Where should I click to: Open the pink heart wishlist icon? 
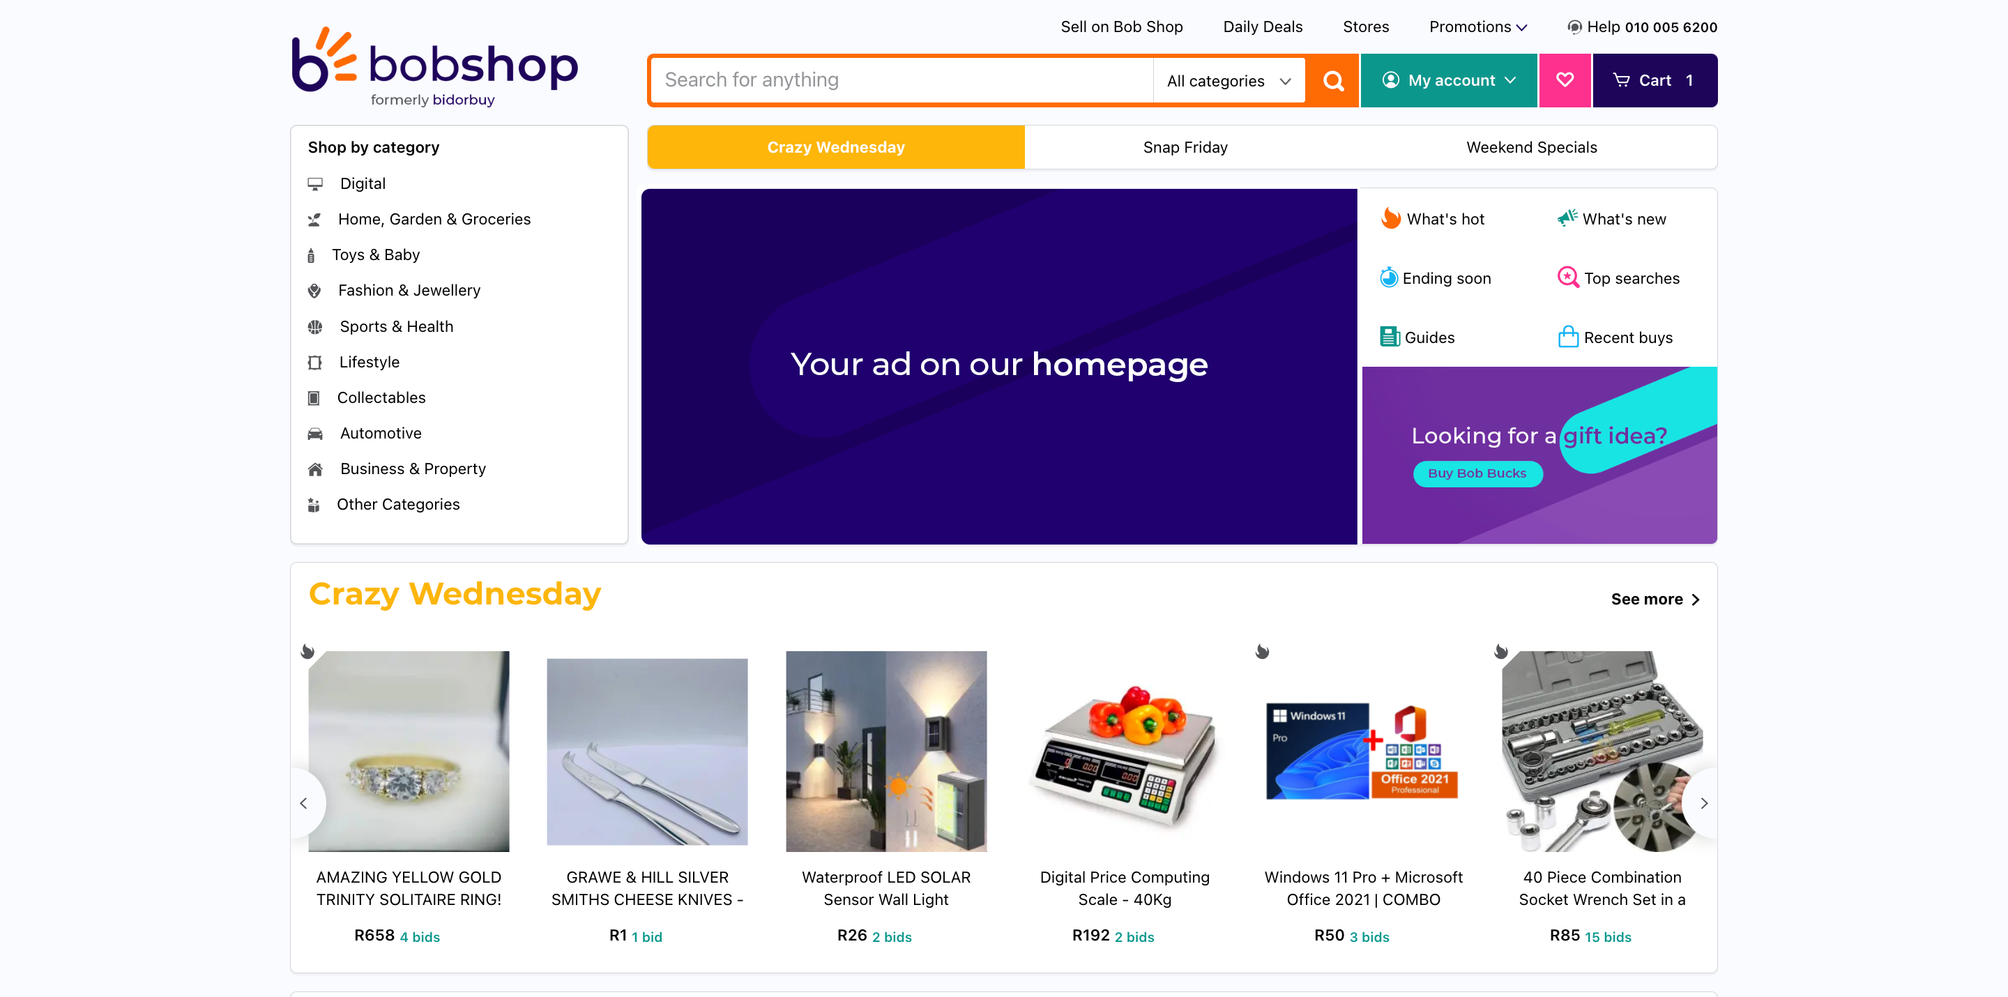pos(1565,79)
